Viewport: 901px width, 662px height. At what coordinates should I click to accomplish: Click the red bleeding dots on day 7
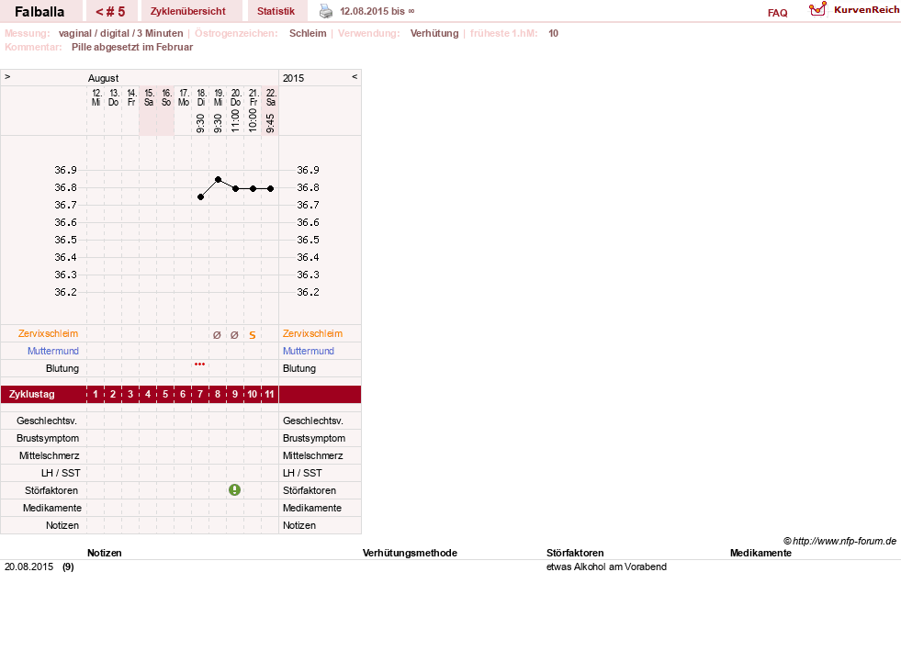[199, 365]
